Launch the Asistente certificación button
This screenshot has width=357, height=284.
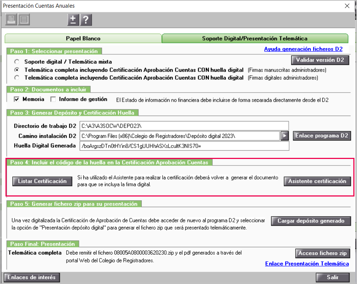point(317,181)
